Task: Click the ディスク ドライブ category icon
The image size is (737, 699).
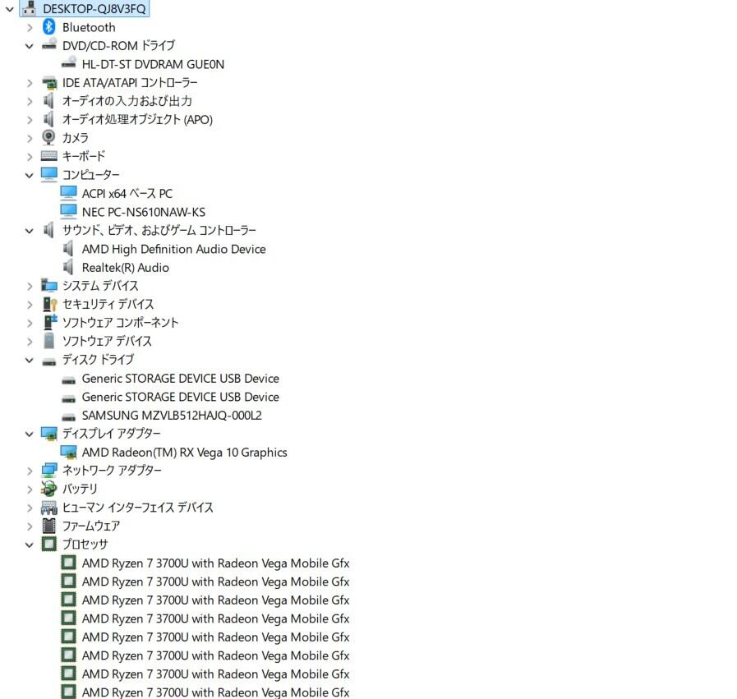Action: (48, 361)
